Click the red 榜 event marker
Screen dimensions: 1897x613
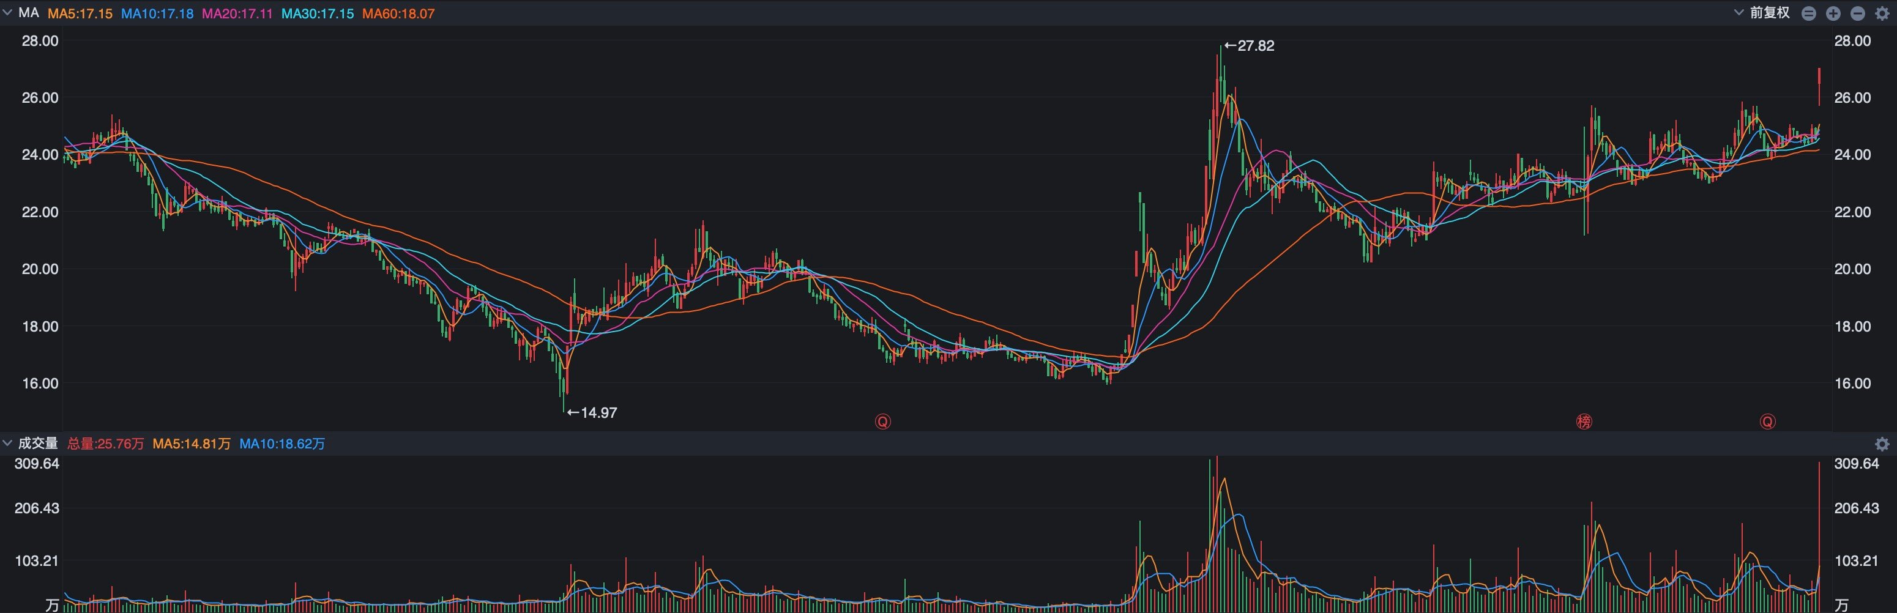point(1584,422)
